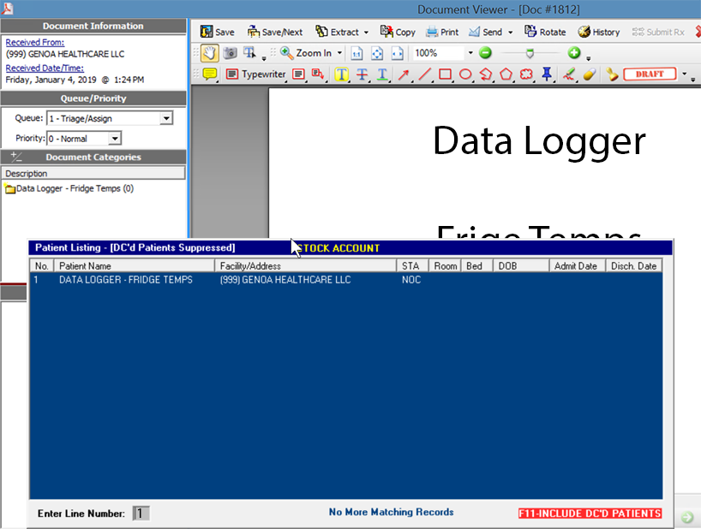
Task: Select the hand pan tool
Action: point(209,53)
